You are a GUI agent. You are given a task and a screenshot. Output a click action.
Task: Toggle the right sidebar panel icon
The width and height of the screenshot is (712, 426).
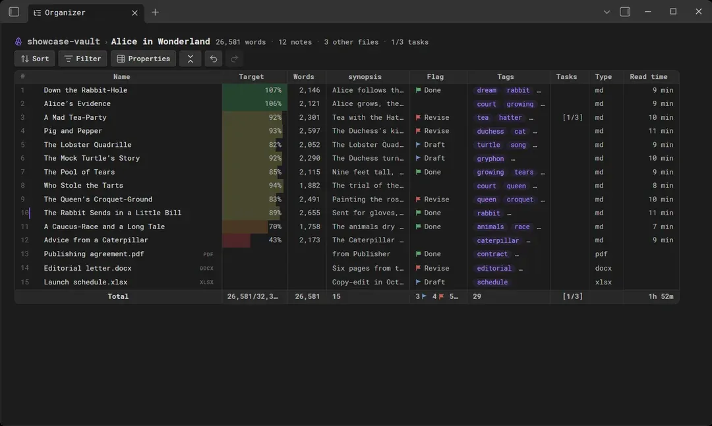tap(625, 12)
